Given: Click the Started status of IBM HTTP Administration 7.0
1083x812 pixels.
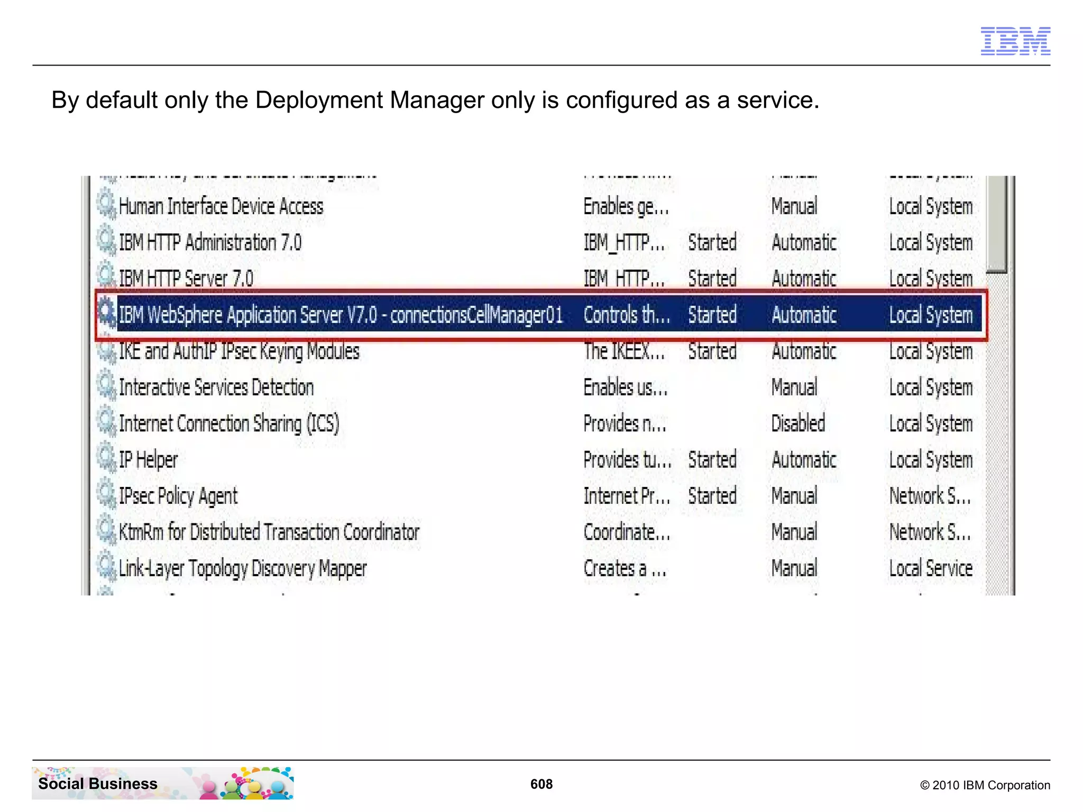Looking at the screenshot, I should (712, 243).
